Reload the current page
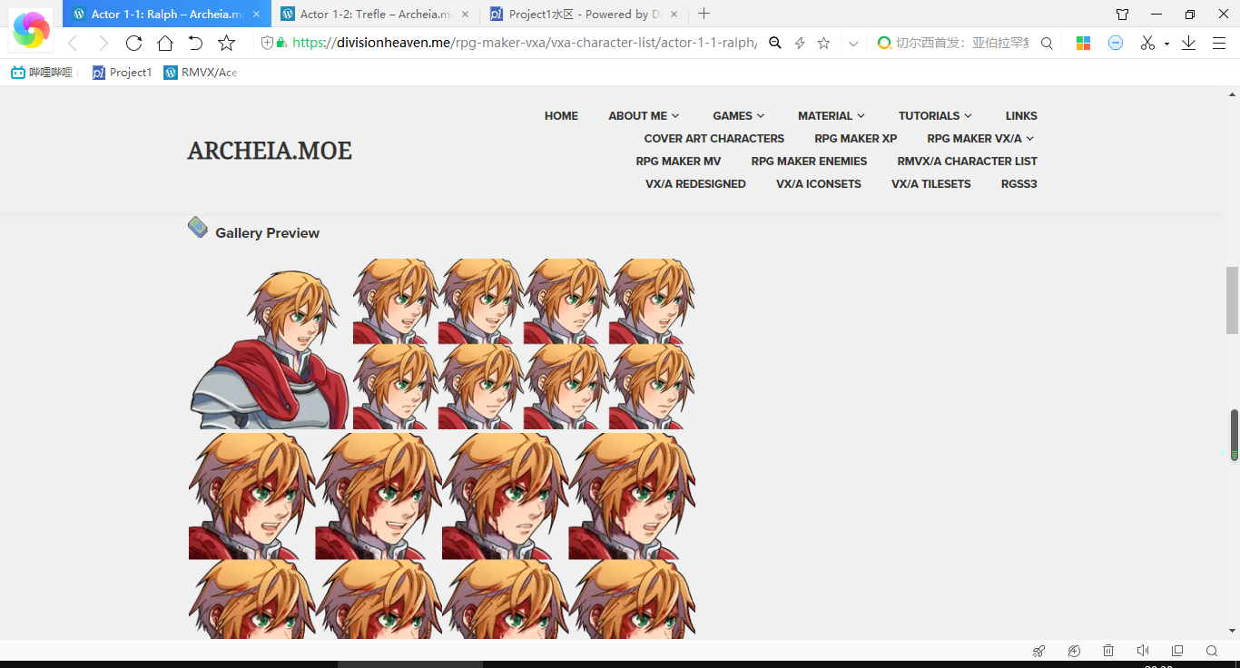 (134, 43)
